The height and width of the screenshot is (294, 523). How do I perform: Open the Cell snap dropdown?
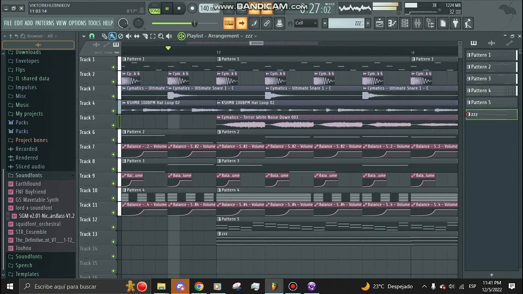pos(306,23)
